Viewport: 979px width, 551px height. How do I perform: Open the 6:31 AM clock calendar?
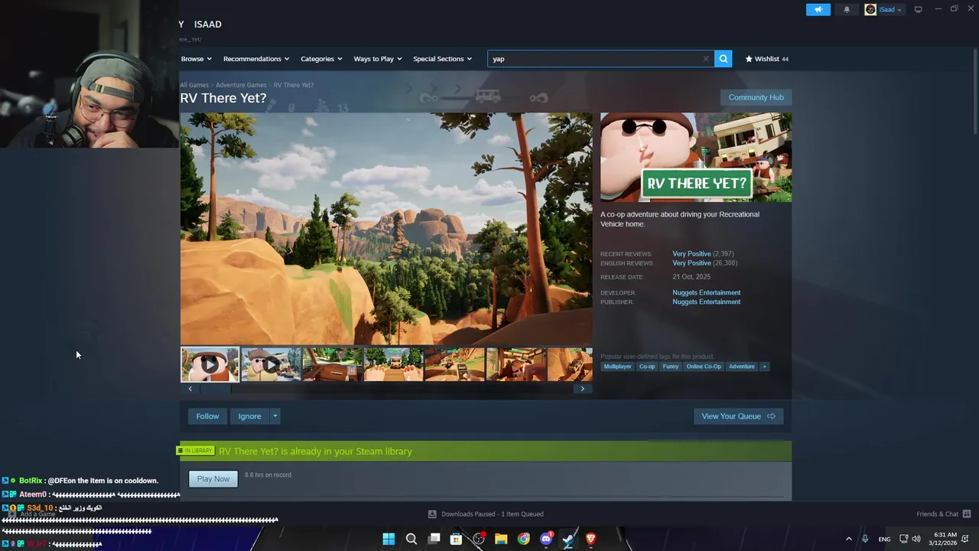pyautogui.click(x=942, y=539)
